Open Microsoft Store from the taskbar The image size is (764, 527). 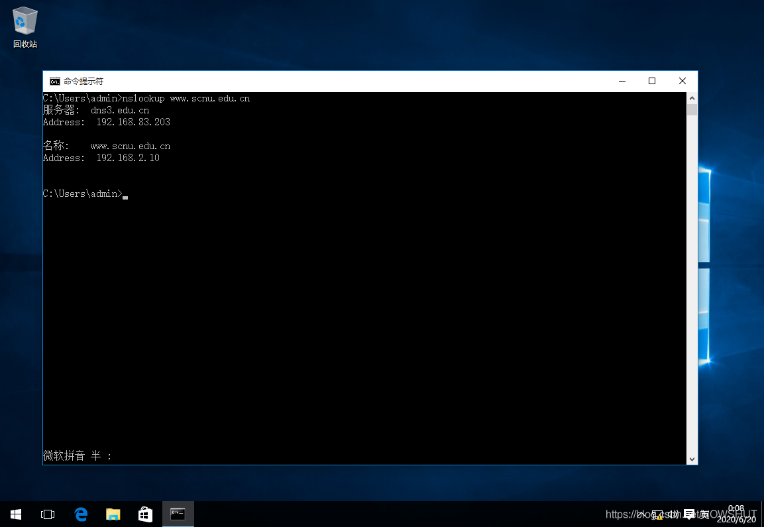tap(145, 514)
